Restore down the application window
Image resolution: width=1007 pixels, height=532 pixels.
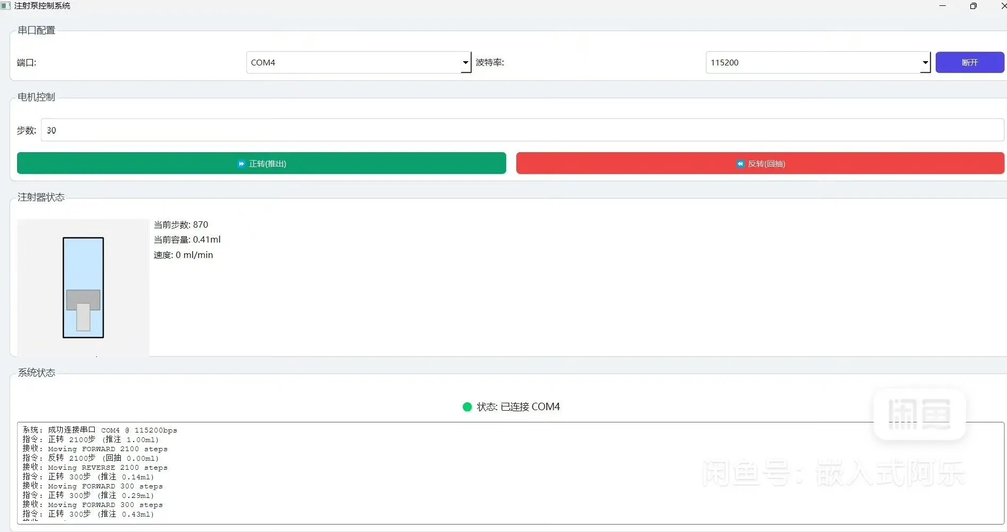point(973,6)
